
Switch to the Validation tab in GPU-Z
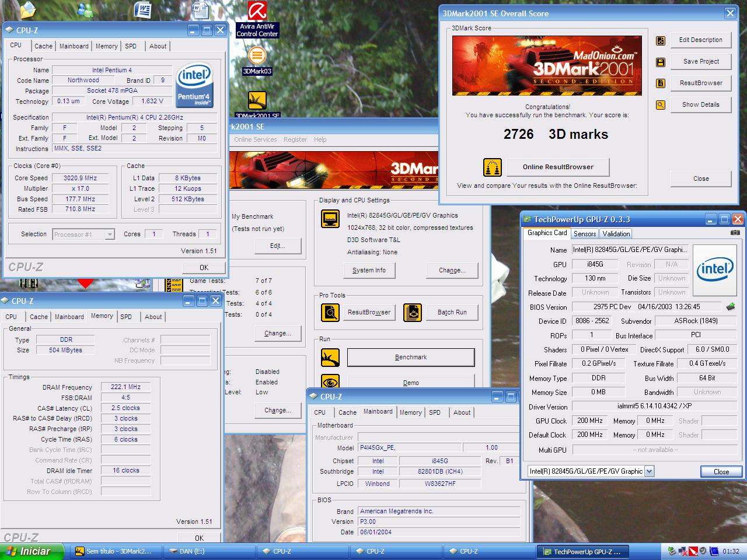(x=616, y=233)
